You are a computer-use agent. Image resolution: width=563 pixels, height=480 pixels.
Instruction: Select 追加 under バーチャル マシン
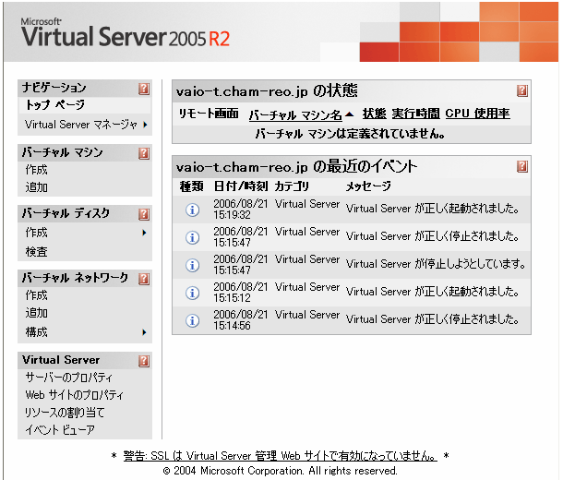pyautogui.click(x=36, y=187)
